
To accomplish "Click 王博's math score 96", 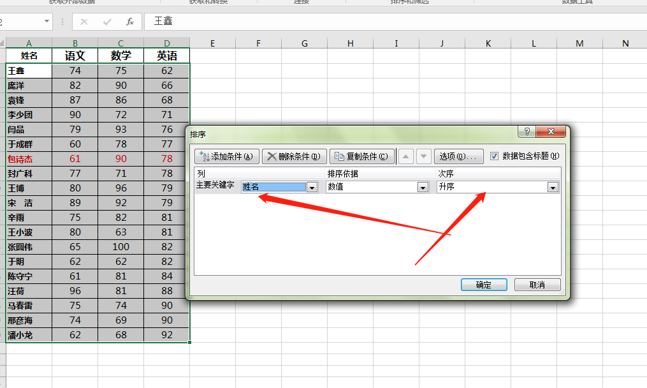I will (121, 188).
